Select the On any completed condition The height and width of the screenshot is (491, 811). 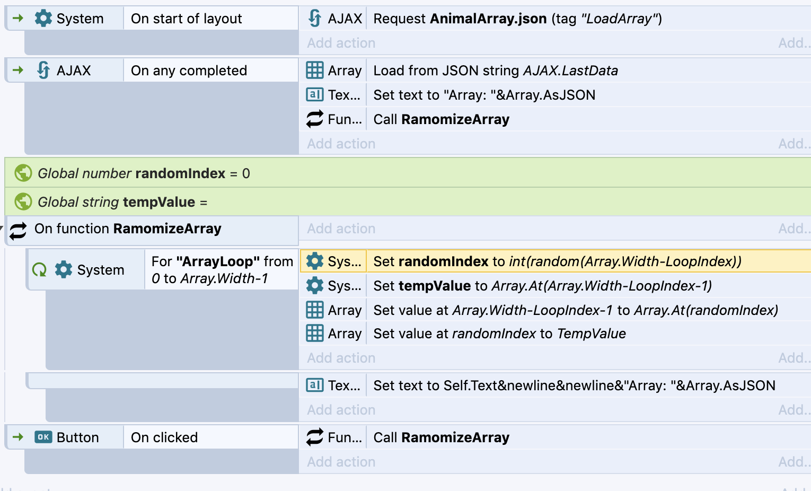click(x=189, y=71)
